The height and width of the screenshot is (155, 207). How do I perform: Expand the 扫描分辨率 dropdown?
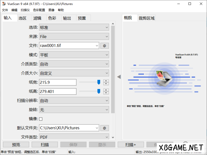(x=74, y=101)
